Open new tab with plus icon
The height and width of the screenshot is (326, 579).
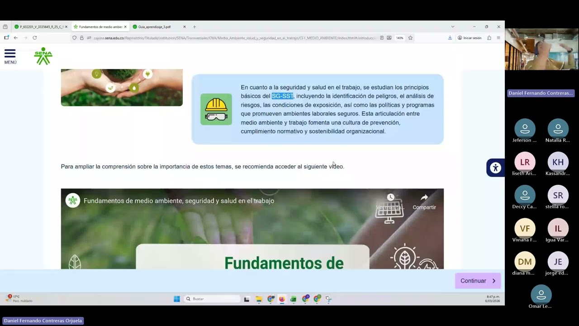[195, 27]
